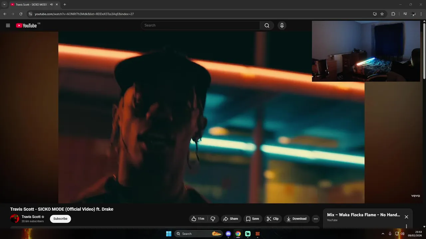Click the tray microphone icon

390,234
